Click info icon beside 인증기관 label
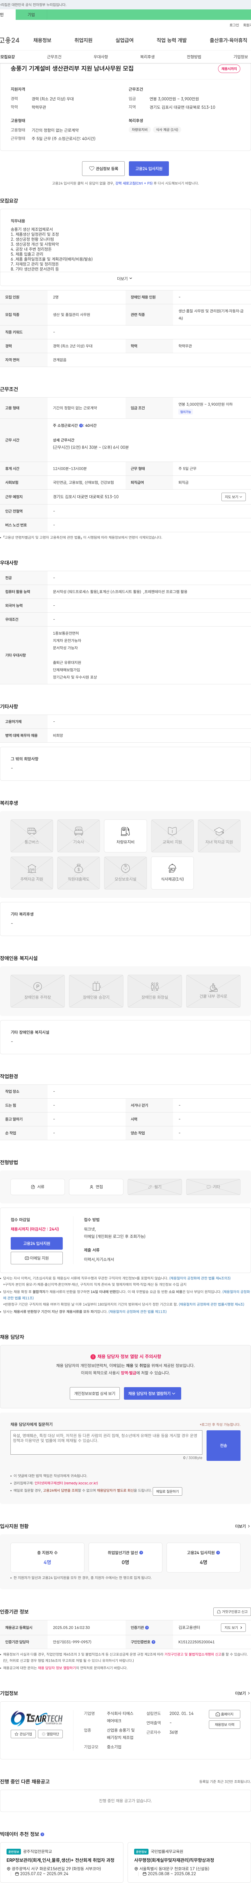The image size is (251, 1883). coord(147,1628)
